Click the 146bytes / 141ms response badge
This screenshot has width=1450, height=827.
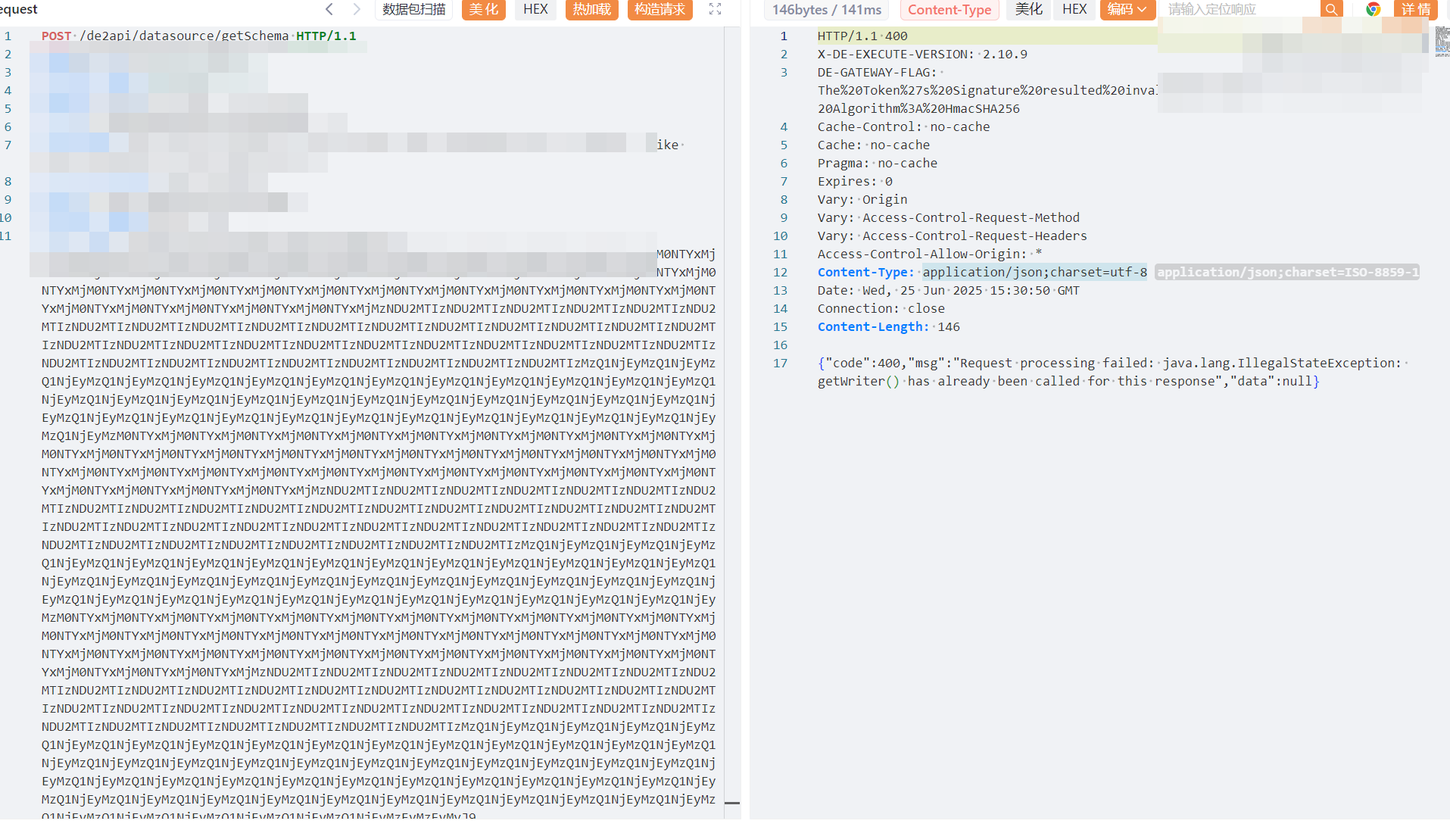point(826,10)
